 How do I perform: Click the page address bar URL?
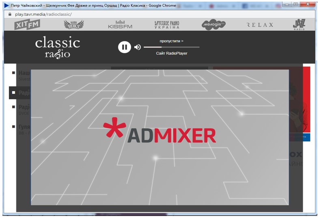(43, 14)
